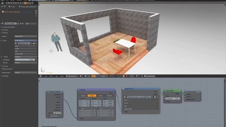Unlink image X icon in Image Texture node
The height and width of the screenshot is (127, 226).
tap(157, 97)
